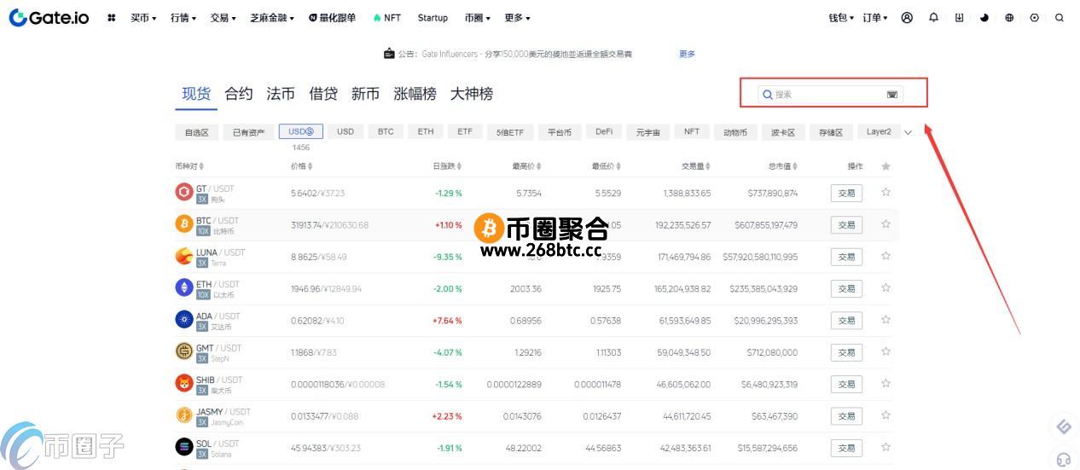The height and width of the screenshot is (470, 1080).
Task: Favorite the LUNA/USDT pair star
Action: [885, 256]
